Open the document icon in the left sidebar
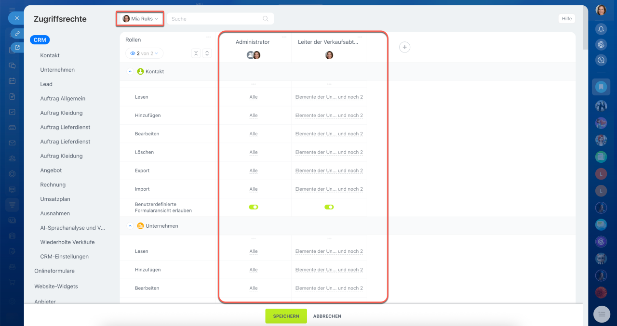 point(13,96)
